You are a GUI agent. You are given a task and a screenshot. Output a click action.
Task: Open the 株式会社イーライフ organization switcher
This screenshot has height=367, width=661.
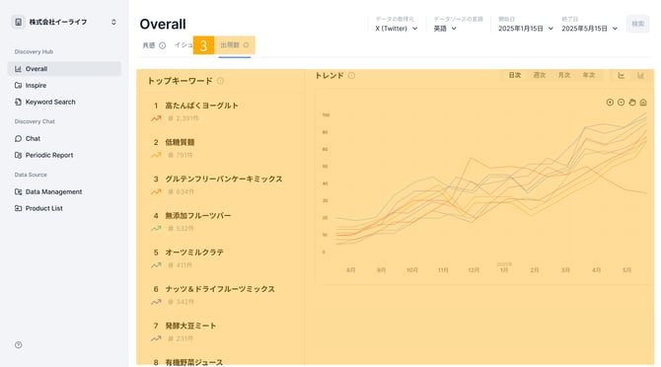(64, 22)
